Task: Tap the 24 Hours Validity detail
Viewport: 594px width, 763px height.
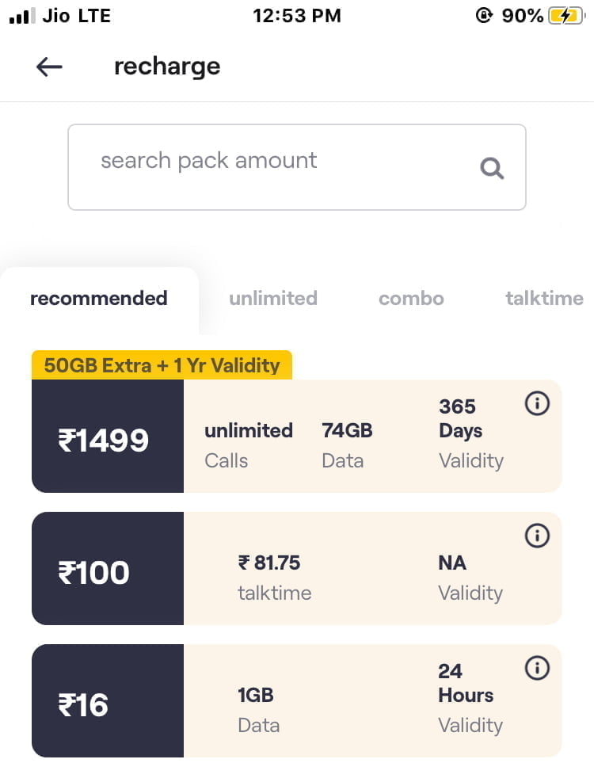Action: click(x=470, y=698)
